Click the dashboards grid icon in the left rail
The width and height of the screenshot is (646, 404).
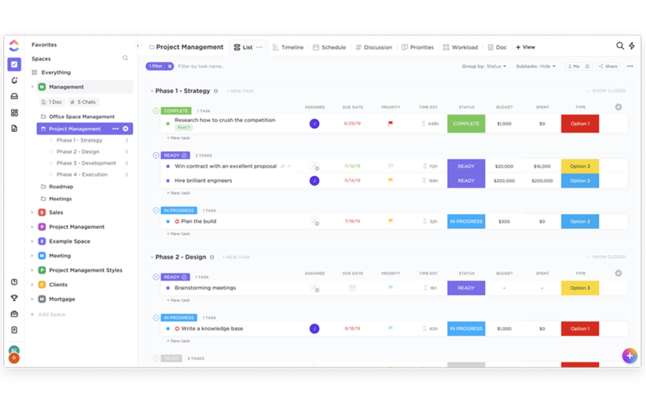tap(13, 112)
